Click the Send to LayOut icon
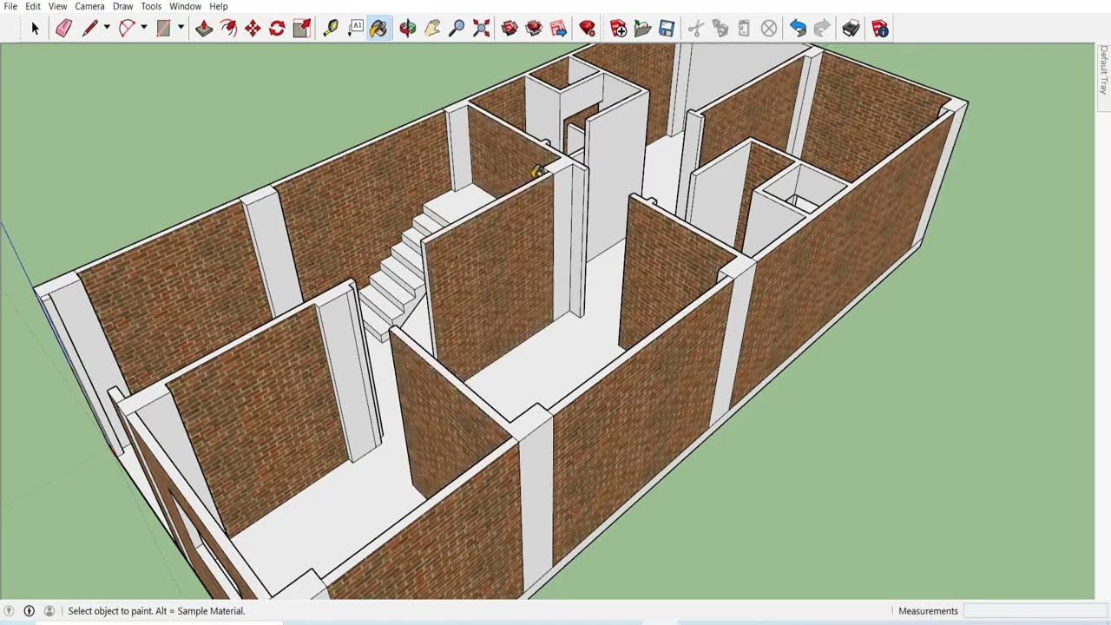 click(x=558, y=29)
